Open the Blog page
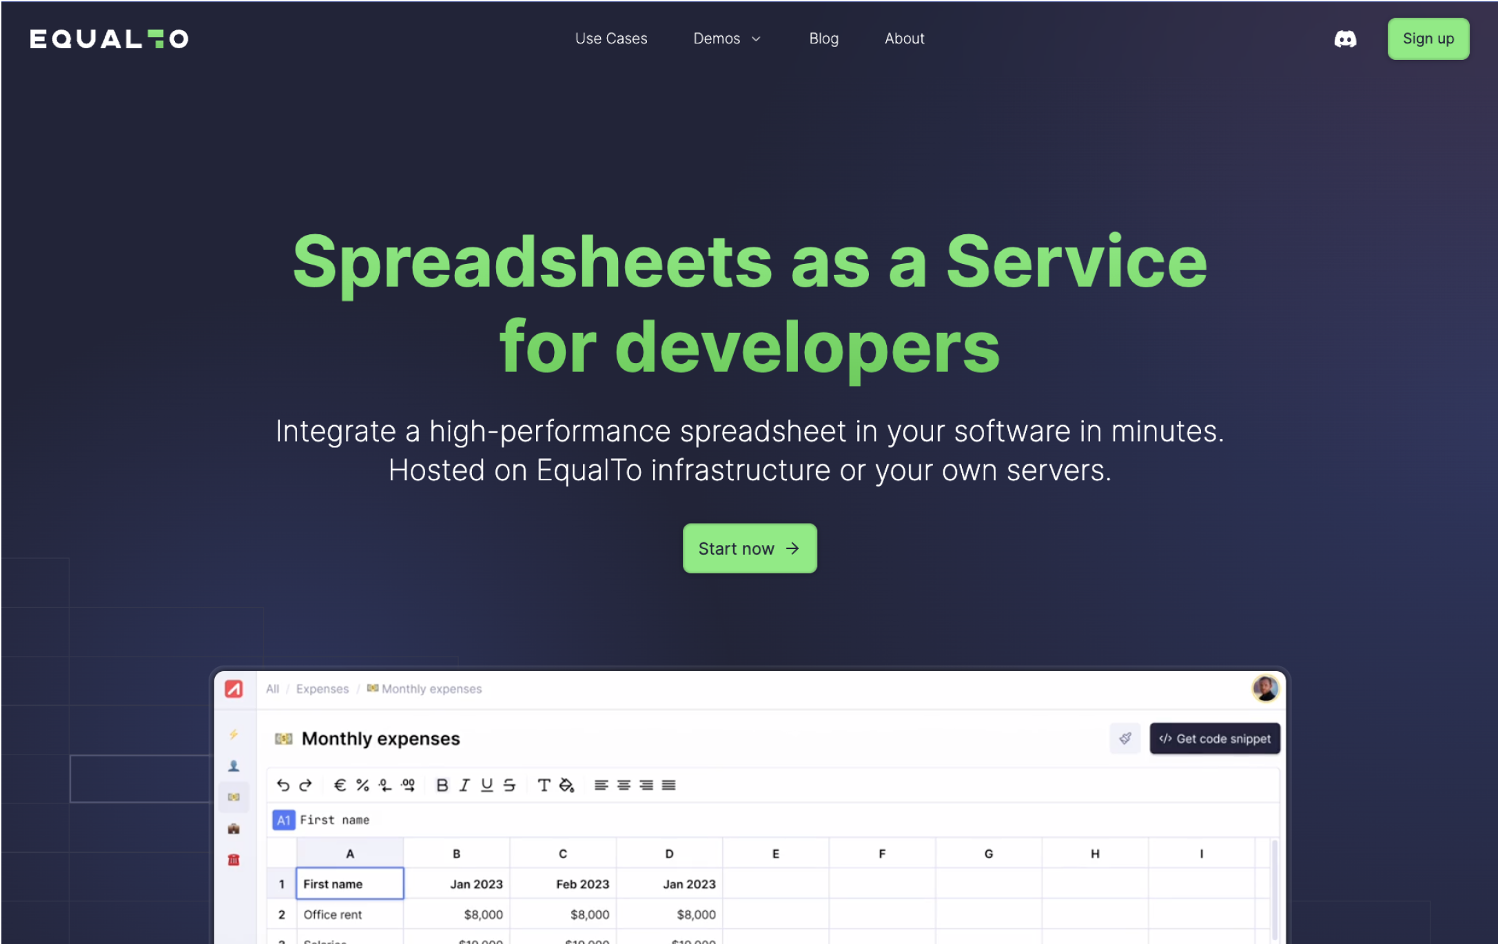The image size is (1498, 944). click(x=823, y=39)
